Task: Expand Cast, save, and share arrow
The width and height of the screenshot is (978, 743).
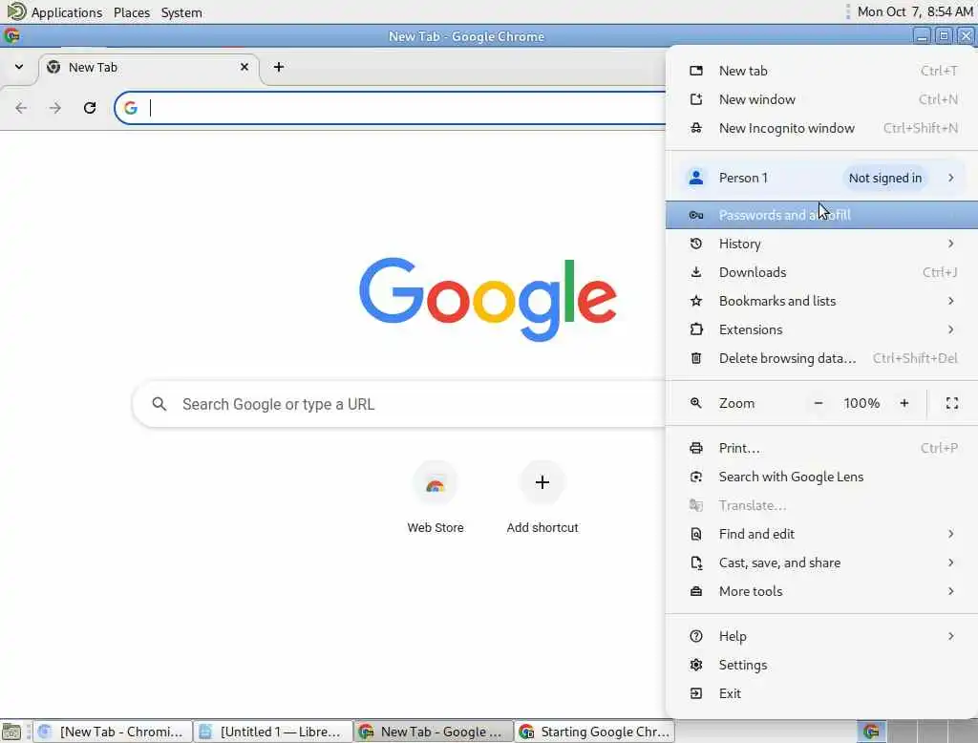Action: [950, 563]
